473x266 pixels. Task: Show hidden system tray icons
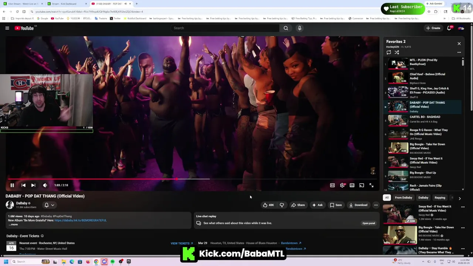(423, 262)
